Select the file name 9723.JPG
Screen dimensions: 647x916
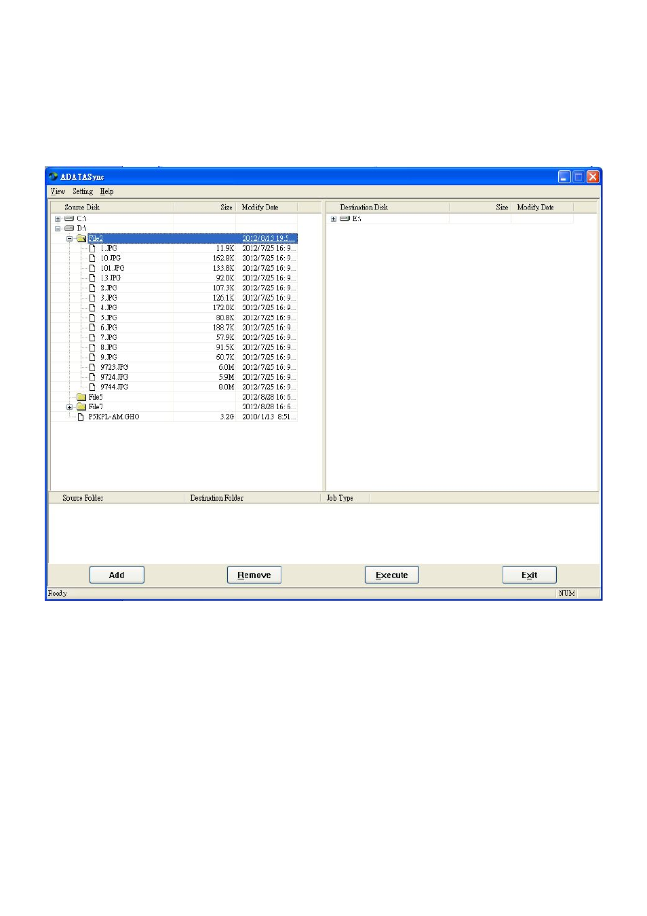tap(114, 367)
